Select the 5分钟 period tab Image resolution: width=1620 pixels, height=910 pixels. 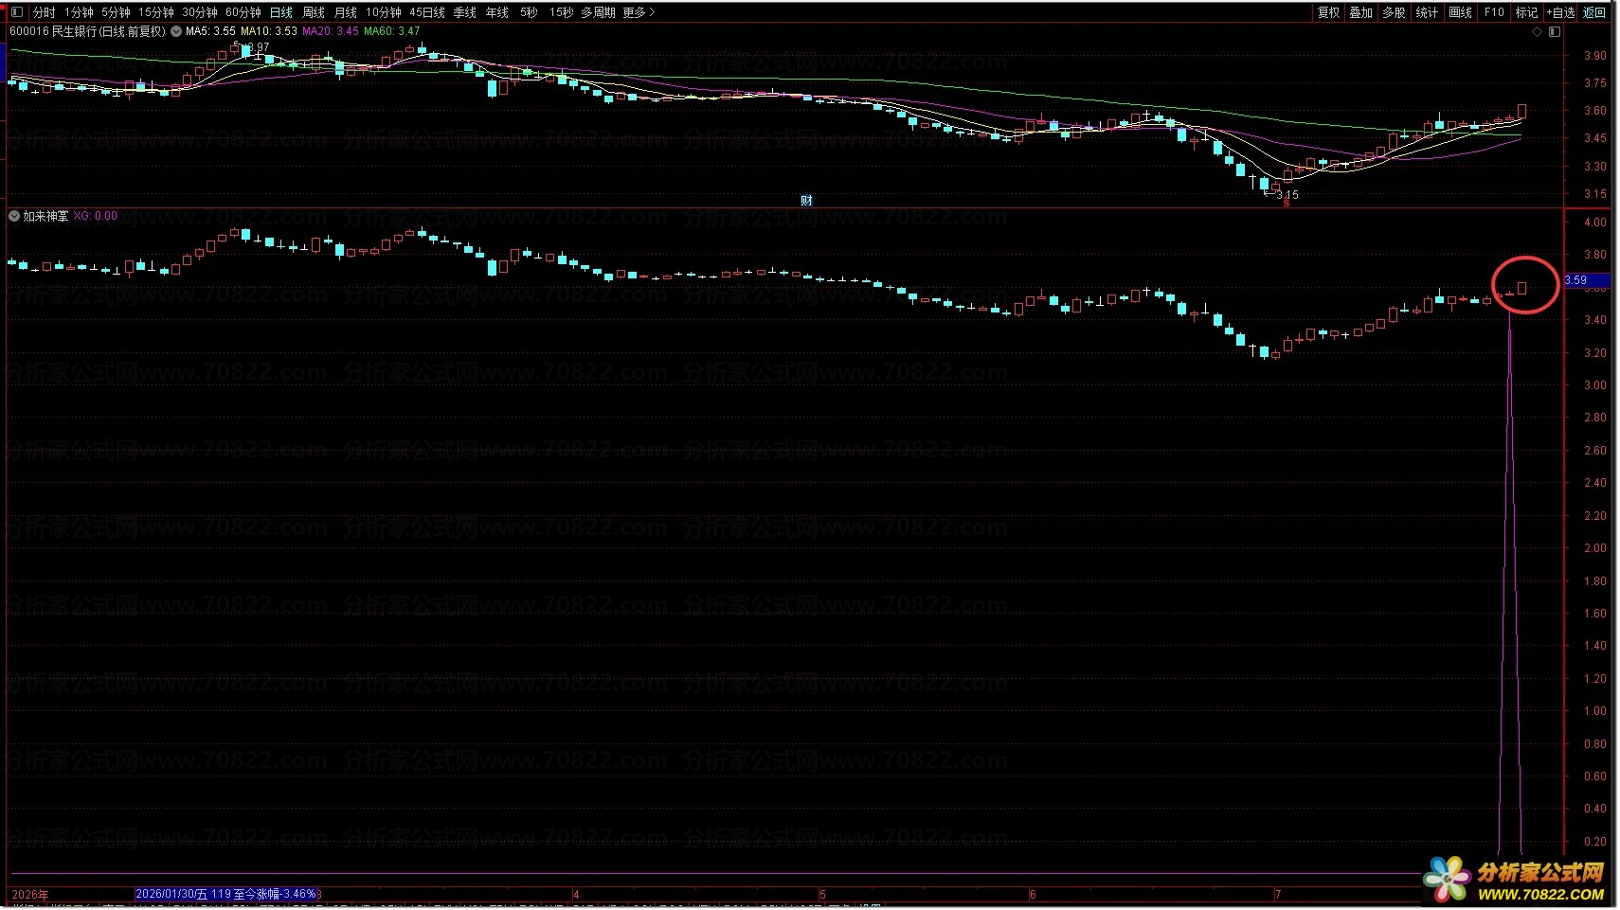click(116, 12)
